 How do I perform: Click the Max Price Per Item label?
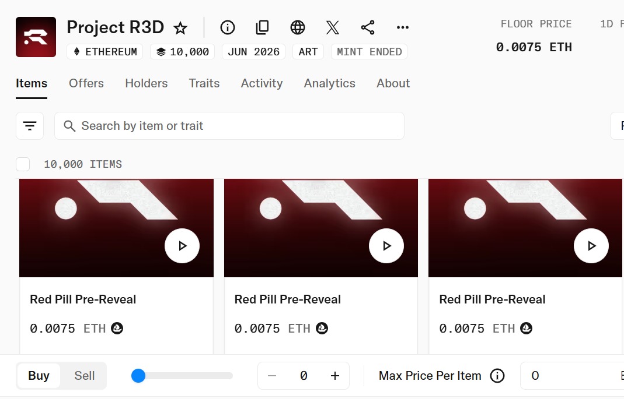(430, 376)
